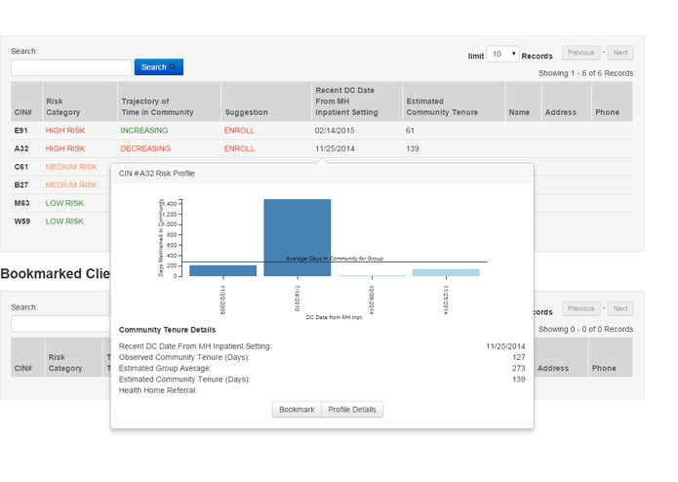The width and height of the screenshot is (678, 482).
Task: Click Showing 0 - 0 of 0 Records text
Action: click(x=585, y=330)
